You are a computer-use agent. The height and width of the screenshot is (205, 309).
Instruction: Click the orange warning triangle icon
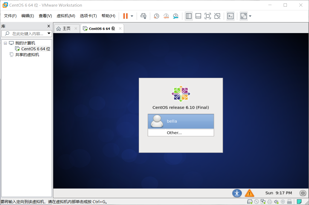[249, 193]
